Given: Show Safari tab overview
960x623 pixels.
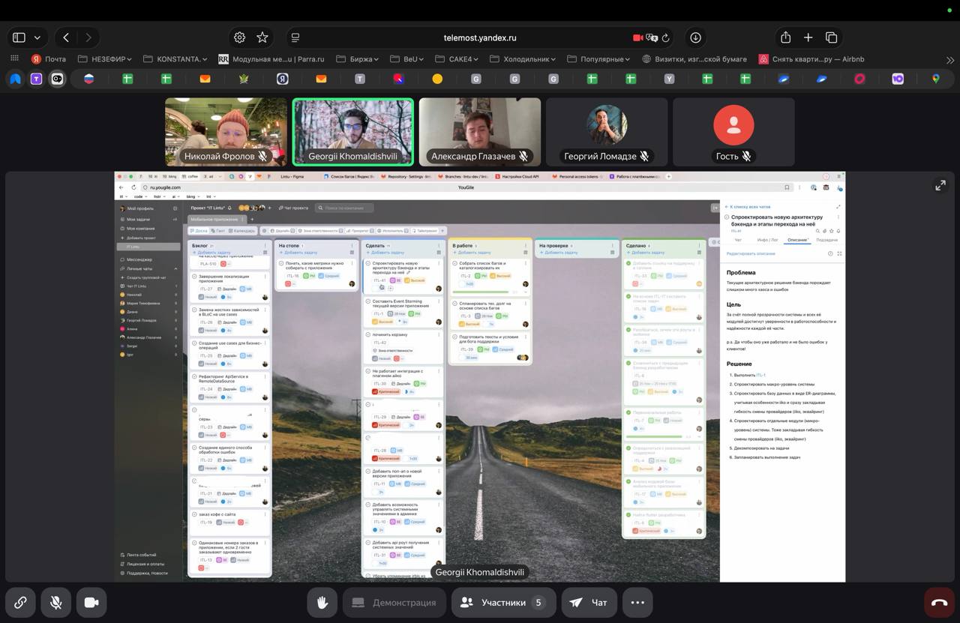Looking at the screenshot, I should (831, 37).
